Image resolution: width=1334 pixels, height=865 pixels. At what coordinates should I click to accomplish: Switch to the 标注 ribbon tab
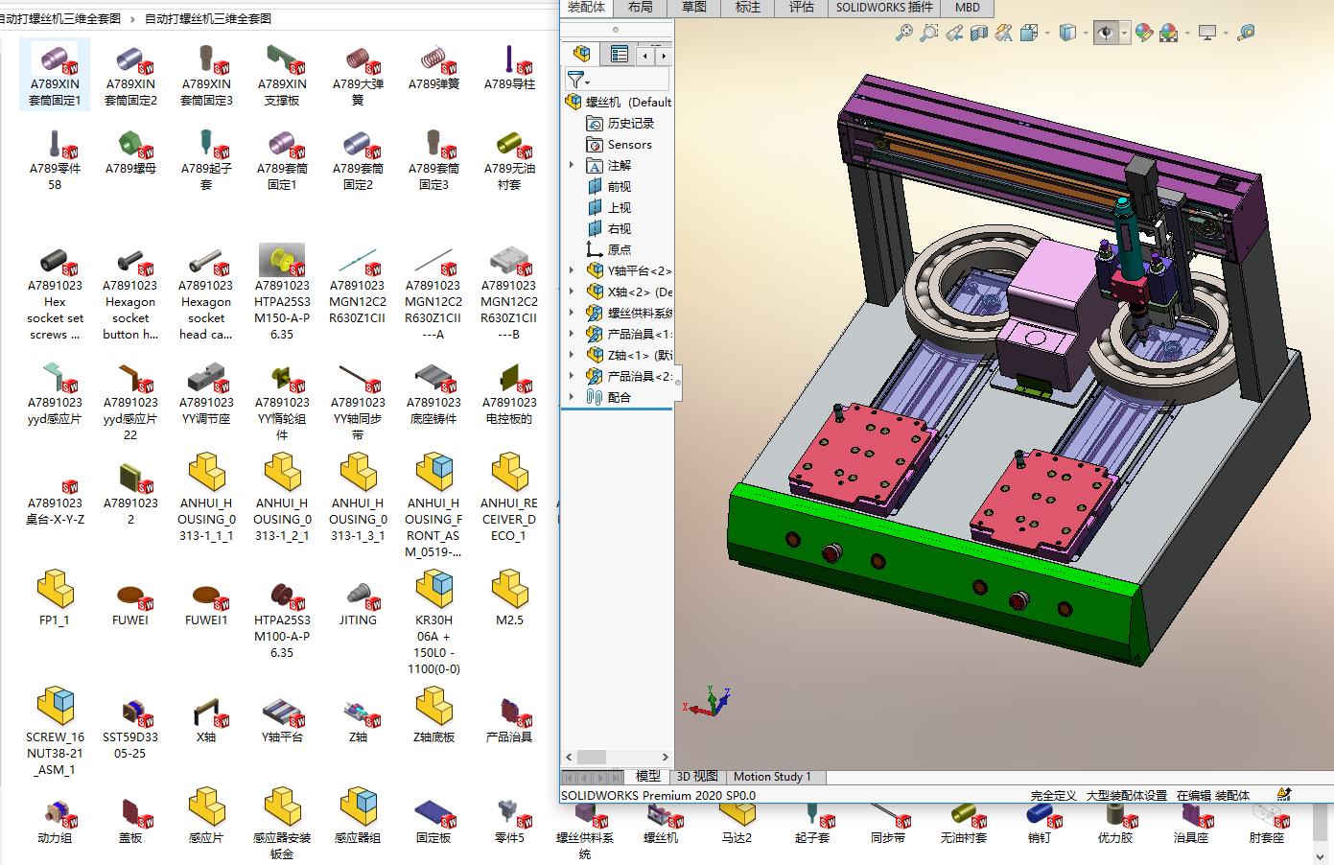[x=748, y=8]
